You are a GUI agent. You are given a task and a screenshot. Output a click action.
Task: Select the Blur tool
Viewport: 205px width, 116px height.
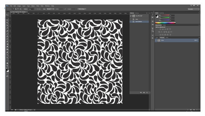click(x=7, y=47)
